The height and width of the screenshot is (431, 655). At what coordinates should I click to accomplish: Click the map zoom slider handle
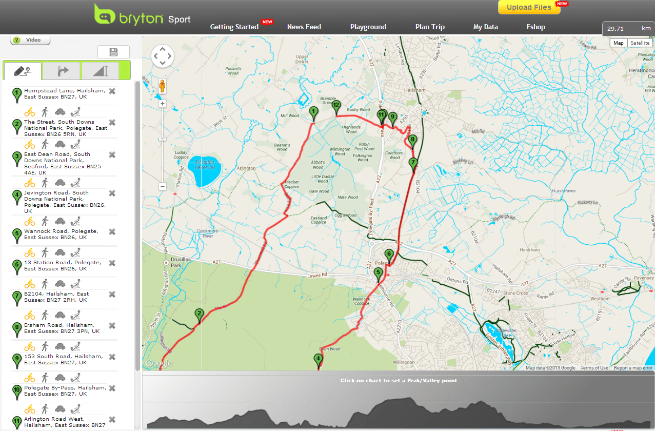(x=163, y=139)
